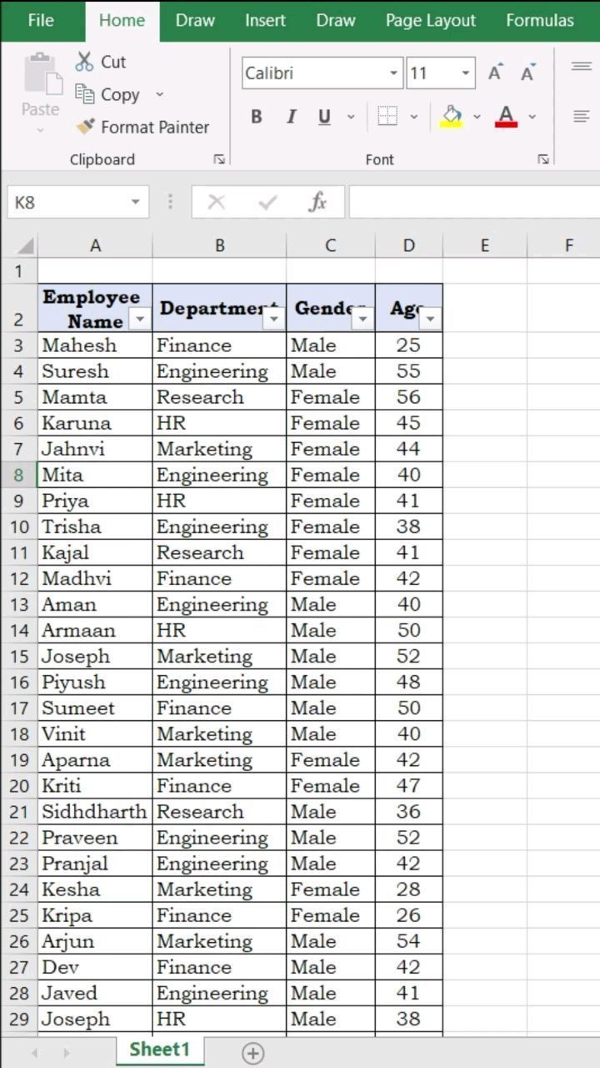Viewport: 600px width, 1068px height.
Task: Click the Increase Font Size icon
Action: pyautogui.click(x=495, y=73)
